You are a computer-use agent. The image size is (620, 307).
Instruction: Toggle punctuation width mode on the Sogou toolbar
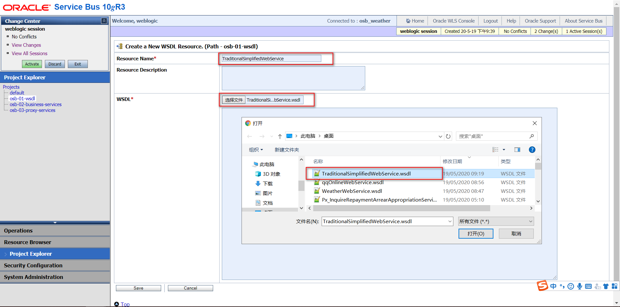tap(562, 286)
